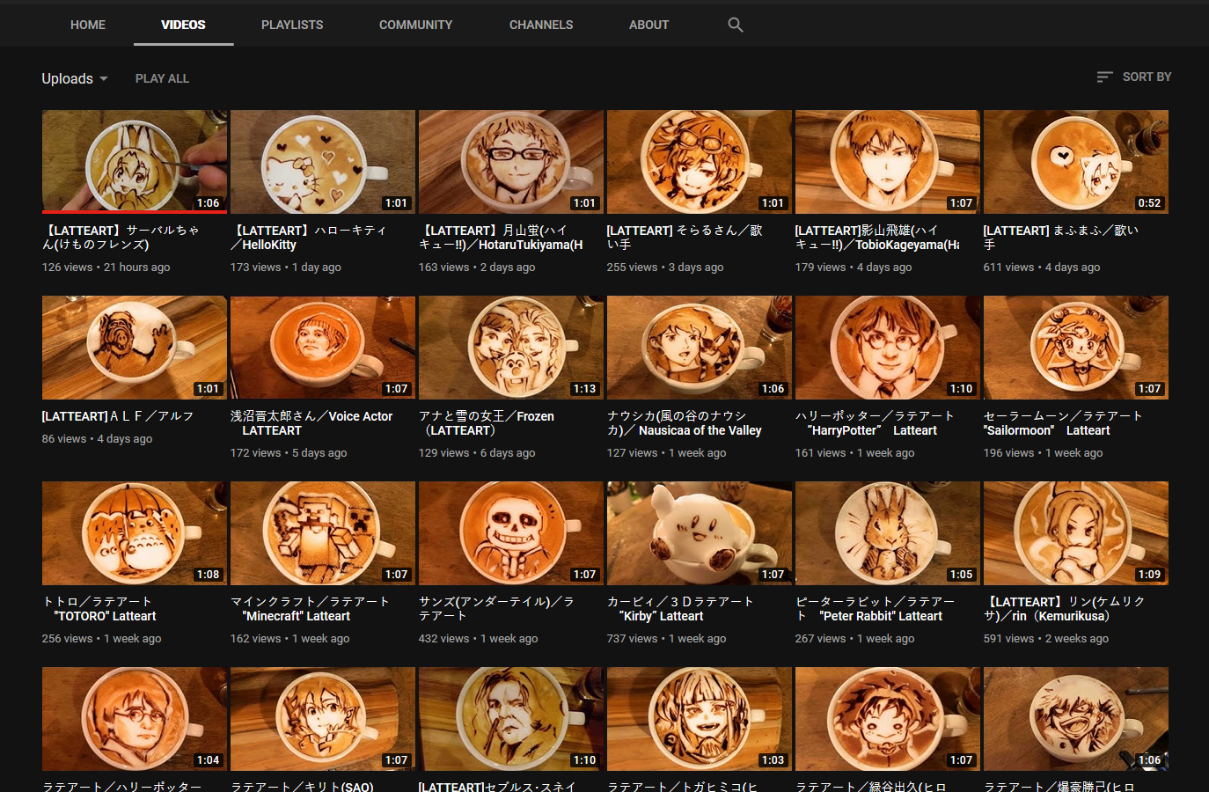Open the Frozen (LATTEART) title link
Screen dimensions: 1209x792
(487, 423)
